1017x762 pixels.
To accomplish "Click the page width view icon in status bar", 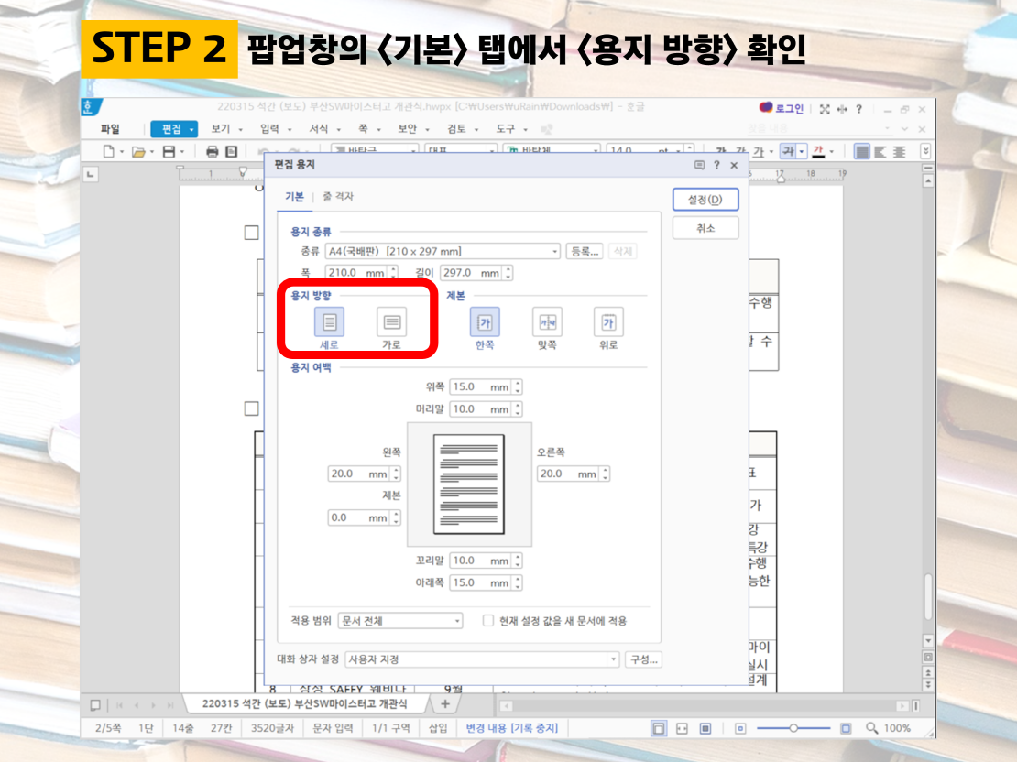I will click(682, 728).
